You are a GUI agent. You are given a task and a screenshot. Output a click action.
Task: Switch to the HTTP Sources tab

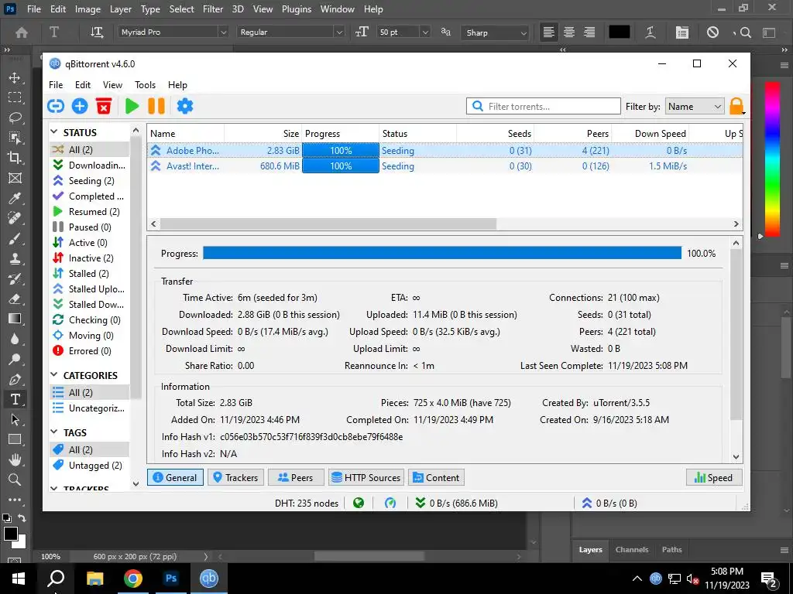(x=366, y=477)
